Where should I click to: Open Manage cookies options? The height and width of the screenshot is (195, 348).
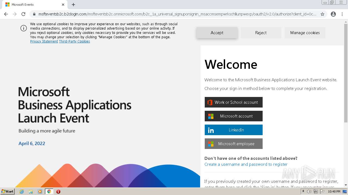click(x=305, y=32)
